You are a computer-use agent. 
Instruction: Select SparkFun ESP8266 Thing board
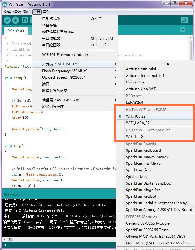pos(156,230)
